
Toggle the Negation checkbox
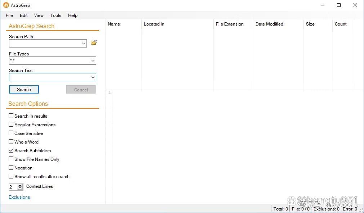coord(11,168)
